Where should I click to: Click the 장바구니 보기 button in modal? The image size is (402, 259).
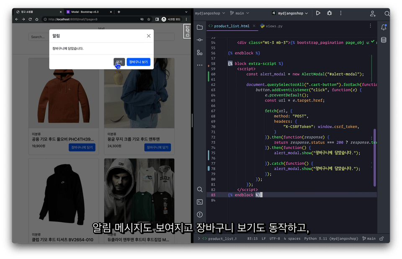click(138, 62)
